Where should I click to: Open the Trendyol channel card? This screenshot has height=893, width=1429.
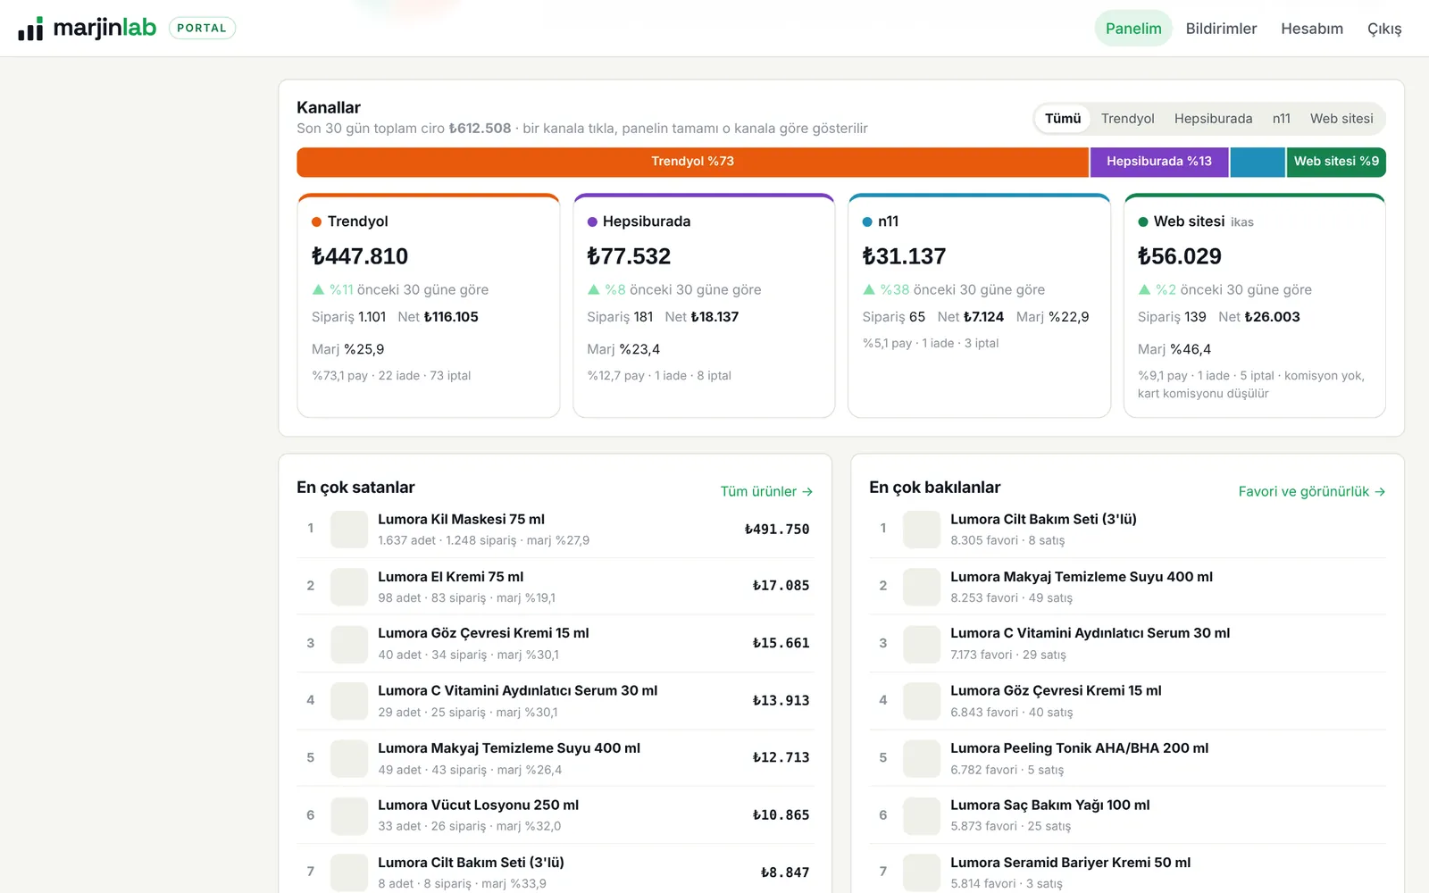click(x=429, y=305)
